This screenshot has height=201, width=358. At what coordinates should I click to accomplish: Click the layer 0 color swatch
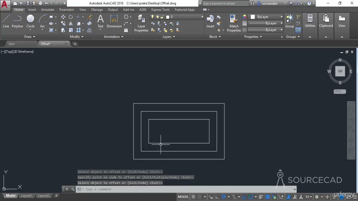point(168,17)
